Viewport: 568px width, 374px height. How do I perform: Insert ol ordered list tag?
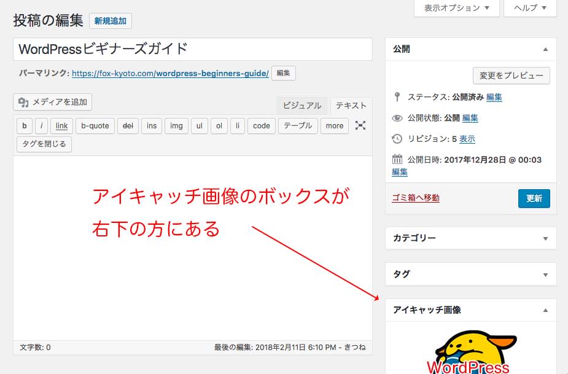pos(219,126)
